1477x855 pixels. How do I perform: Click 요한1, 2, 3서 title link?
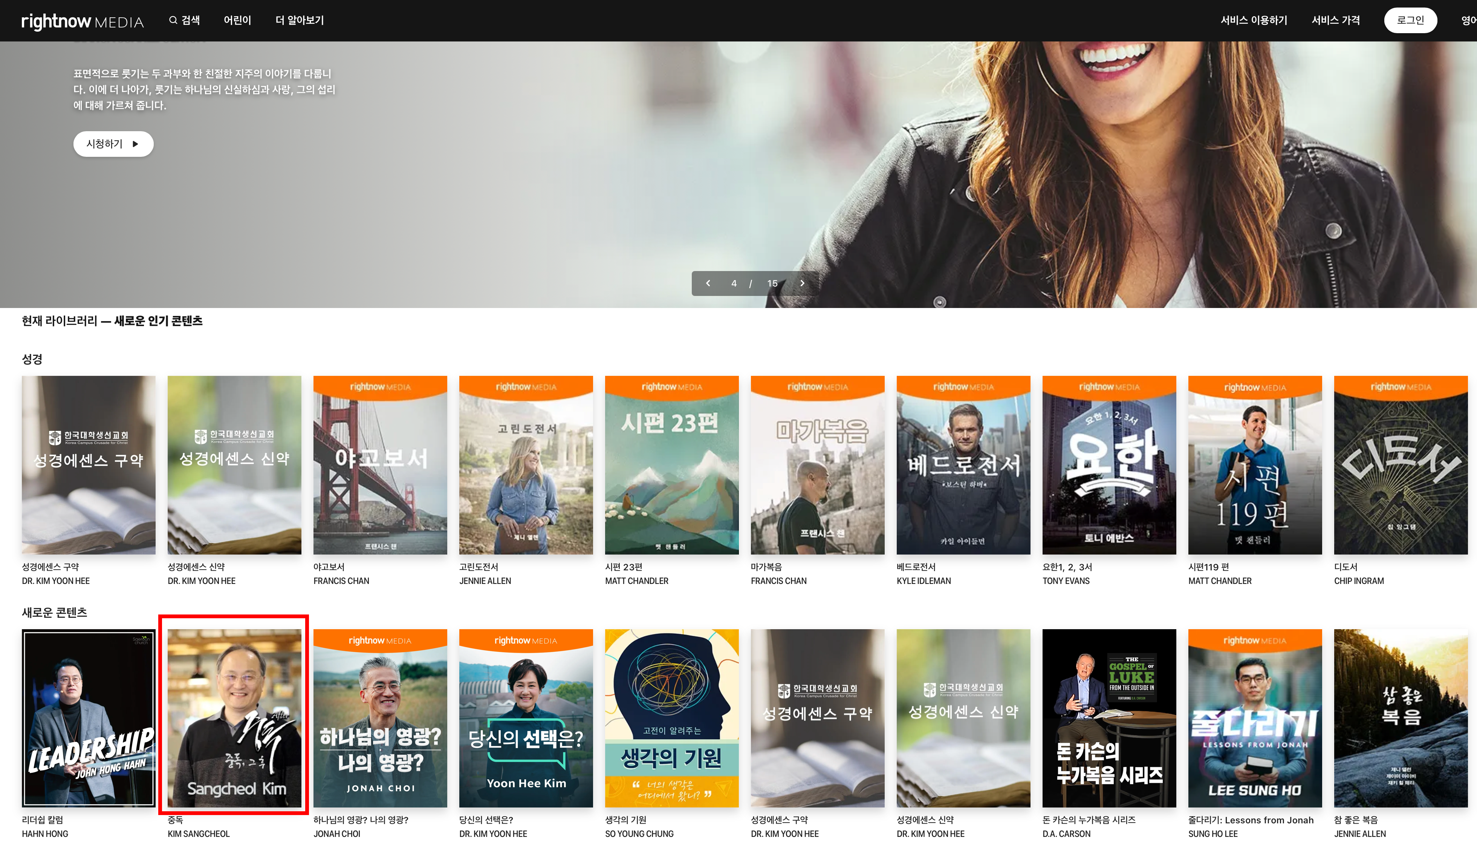(x=1067, y=567)
